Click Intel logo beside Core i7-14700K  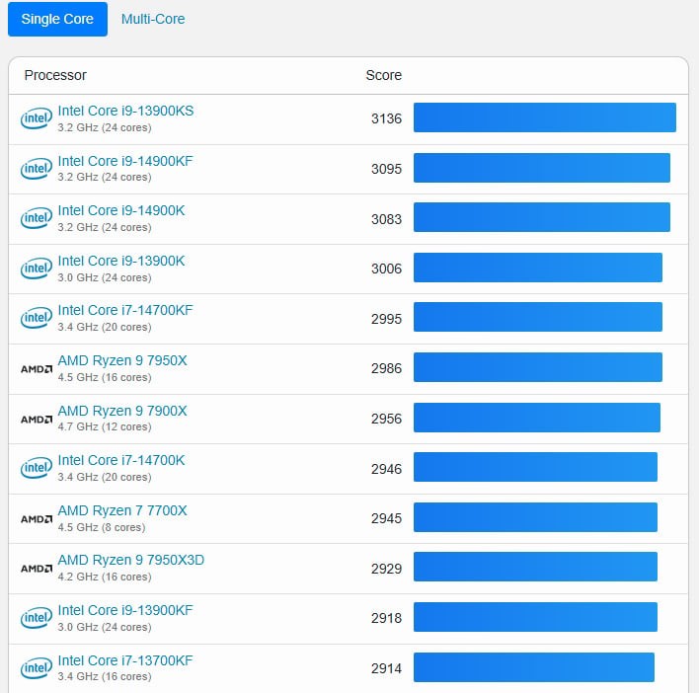tap(36, 469)
